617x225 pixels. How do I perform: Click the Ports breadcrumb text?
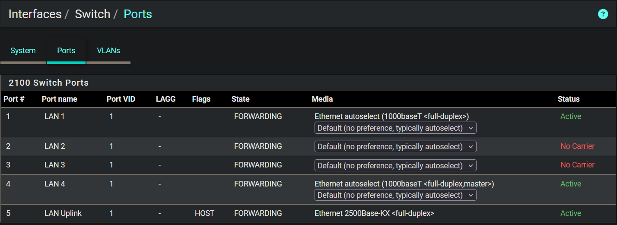[x=138, y=14]
